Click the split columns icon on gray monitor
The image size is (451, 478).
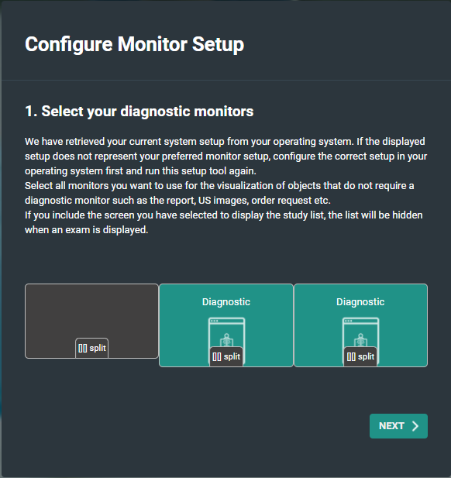point(83,348)
